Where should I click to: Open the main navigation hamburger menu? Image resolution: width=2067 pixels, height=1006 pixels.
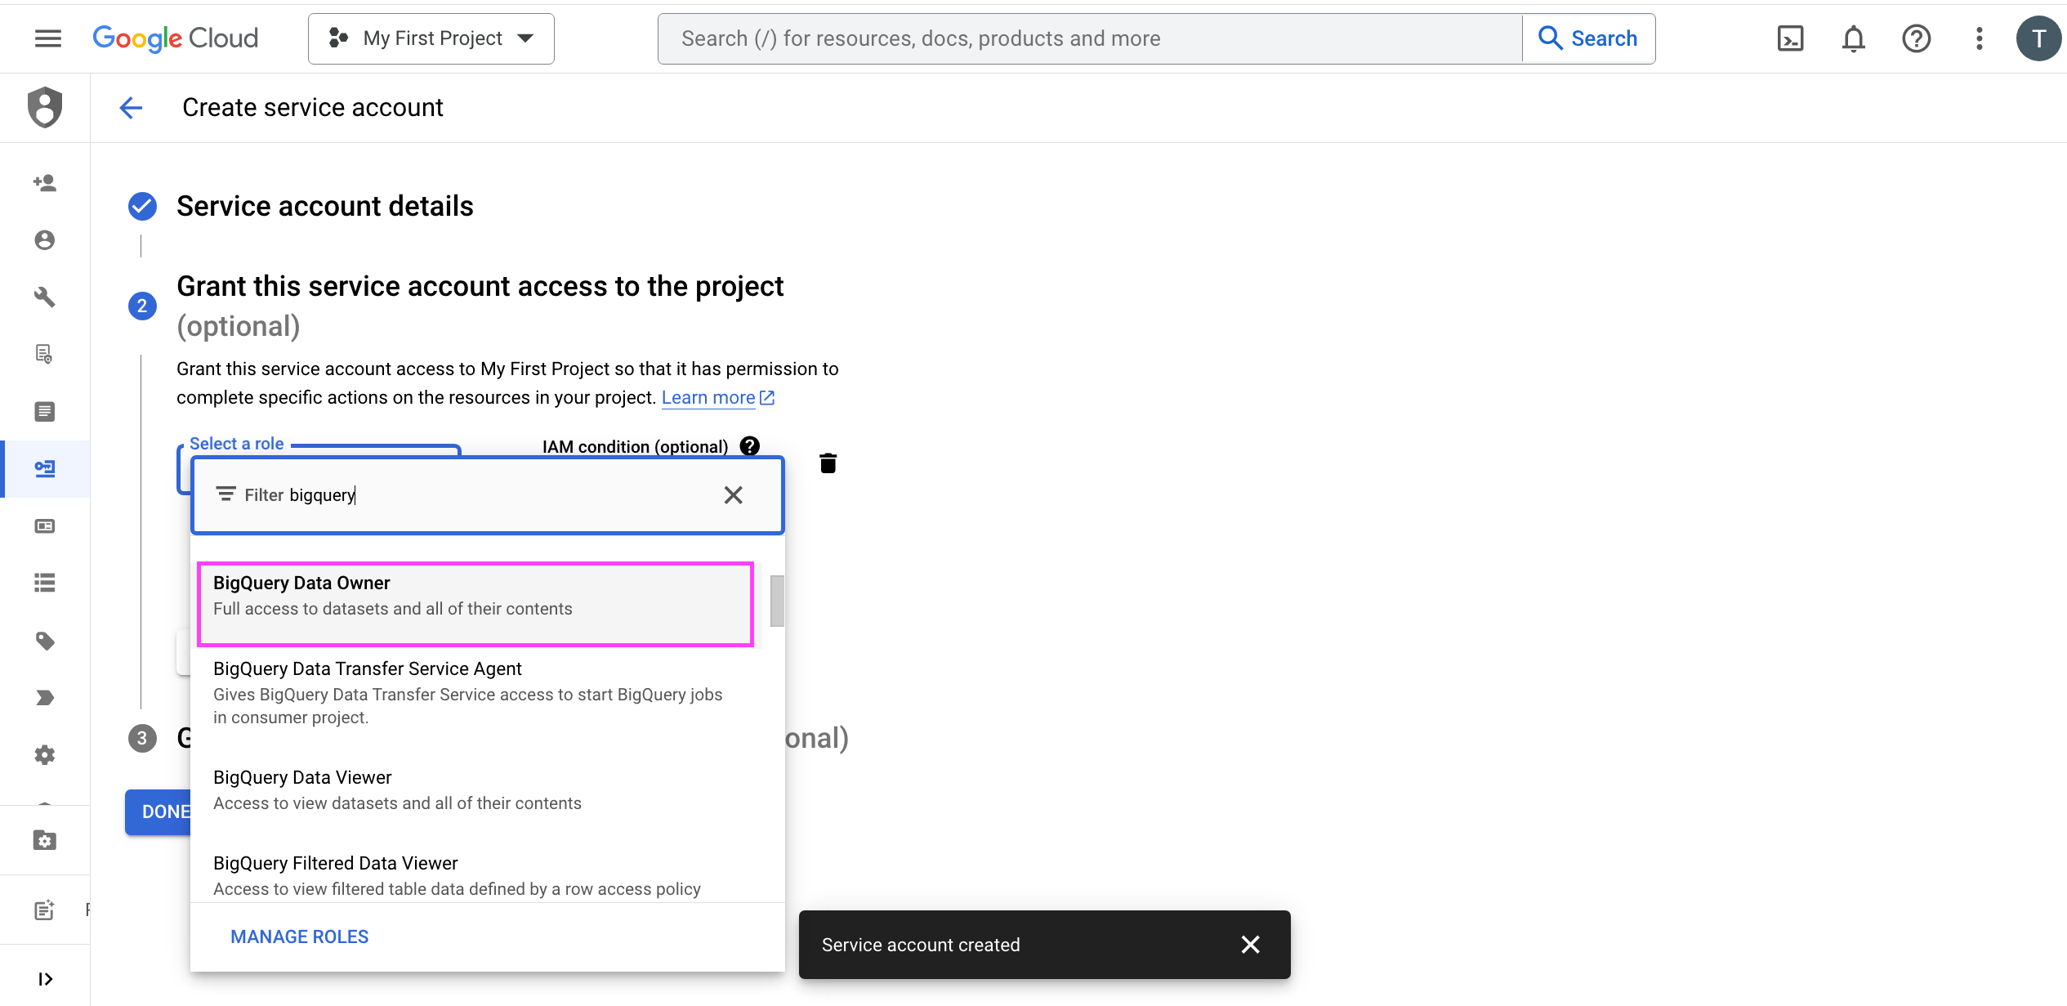pos(48,38)
